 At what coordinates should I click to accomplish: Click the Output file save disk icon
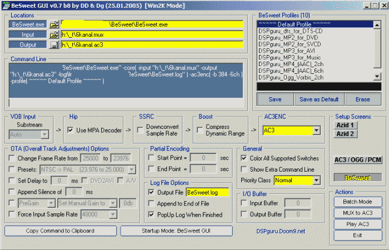click(54, 44)
